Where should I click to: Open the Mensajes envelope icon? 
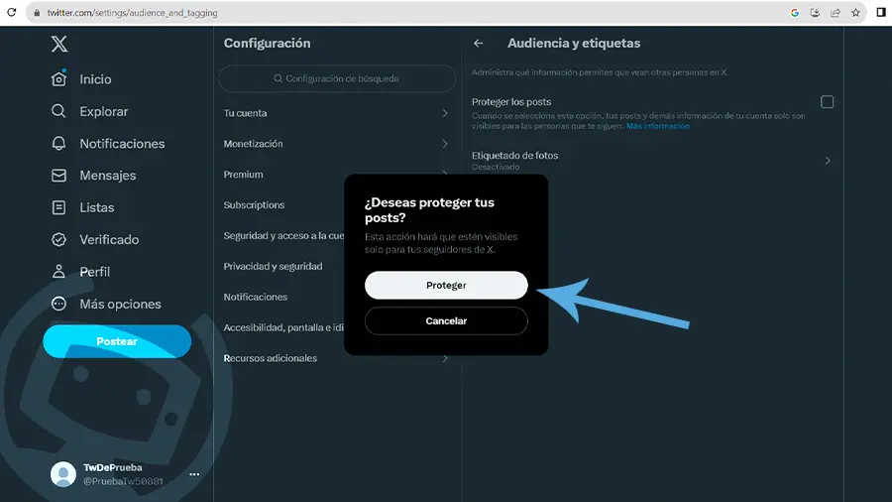[58, 176]
